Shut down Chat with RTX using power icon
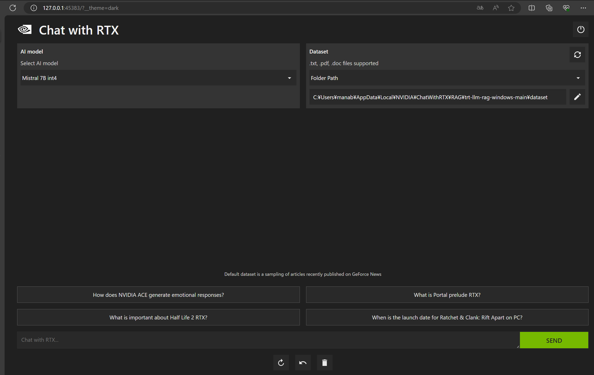 [581, 29]
